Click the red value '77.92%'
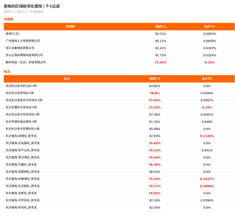The image size is (235, 215). [x=155, y=100]
